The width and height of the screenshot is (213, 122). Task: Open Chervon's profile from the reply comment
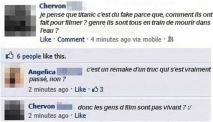41,106
